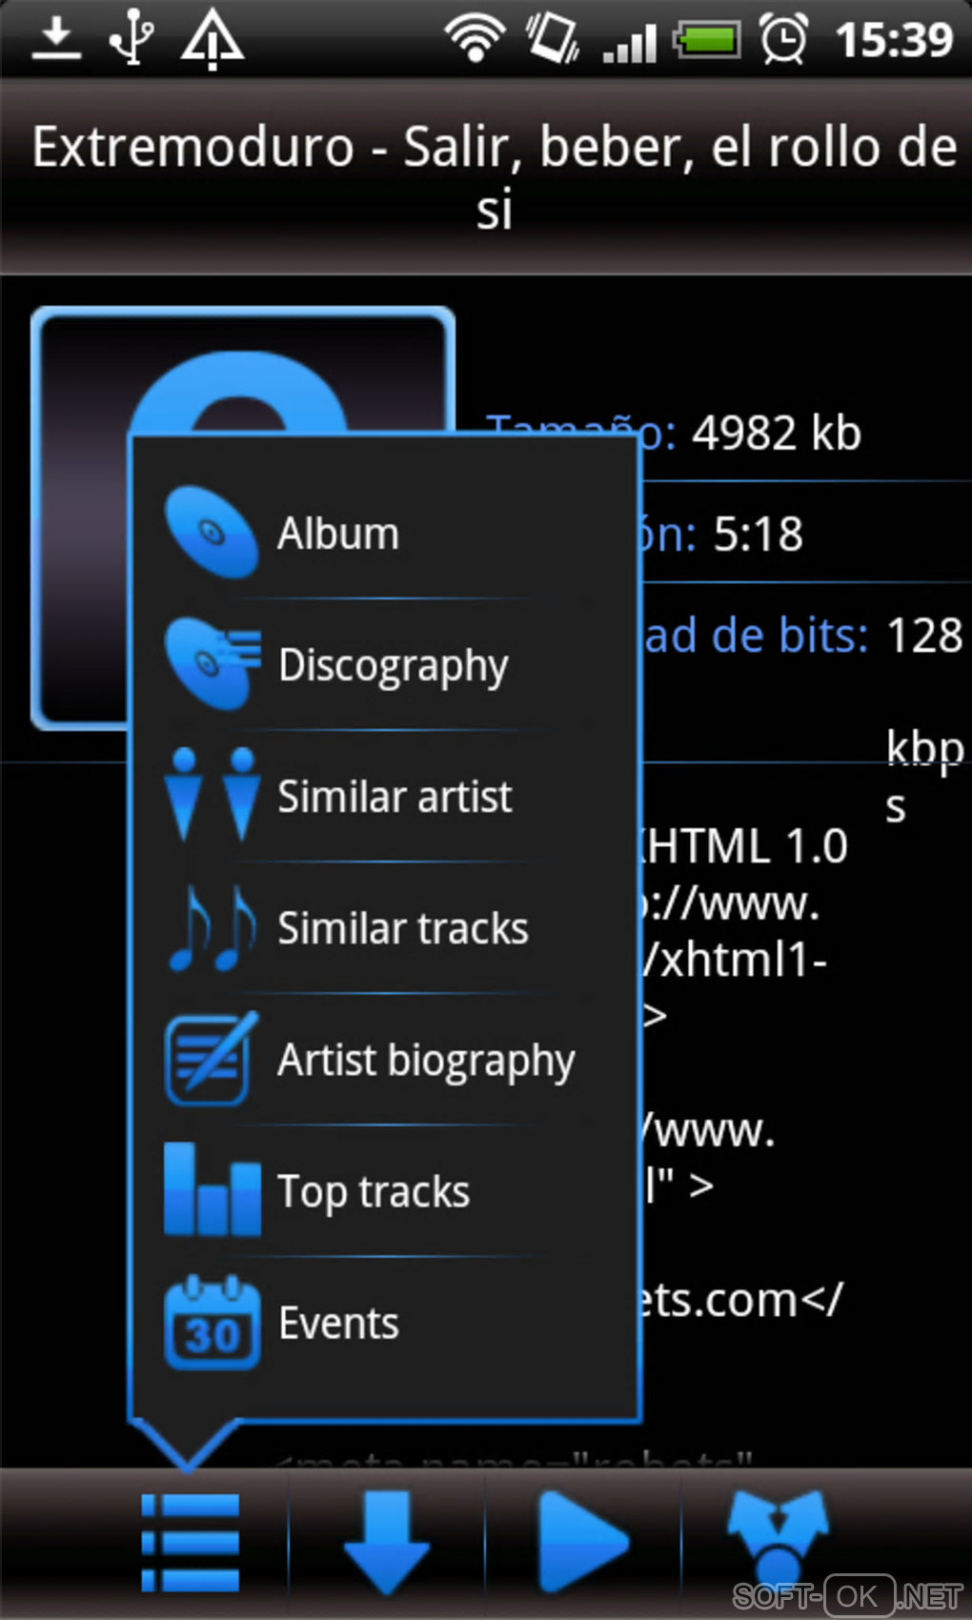
Task: Open the Artist biography notepad icon
Action: click(212, 1058)
